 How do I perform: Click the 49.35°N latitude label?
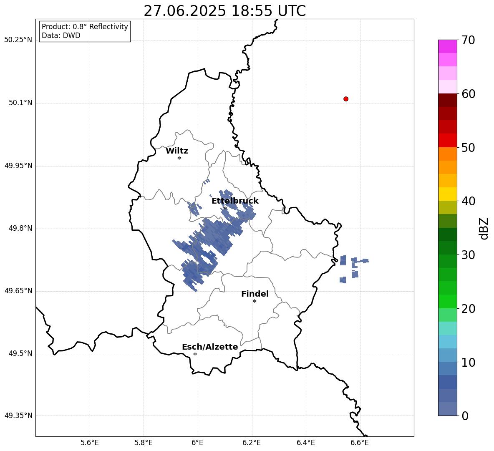tap(18, 416)
